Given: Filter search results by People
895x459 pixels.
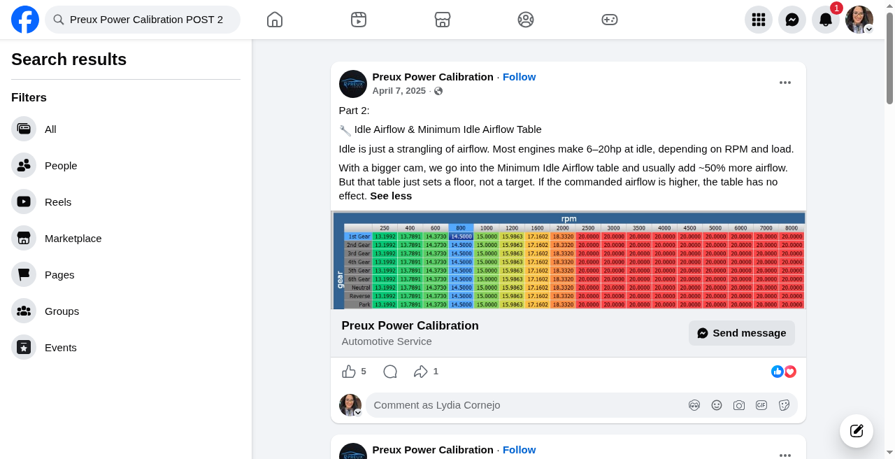Looking at the screenshot, I should 126,166.
